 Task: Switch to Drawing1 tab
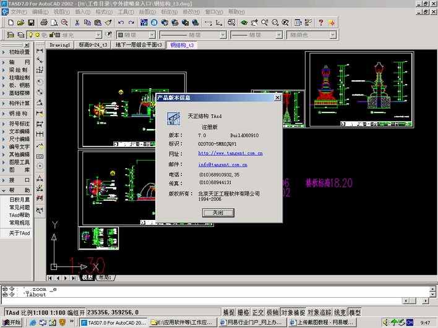pos(60,45)
